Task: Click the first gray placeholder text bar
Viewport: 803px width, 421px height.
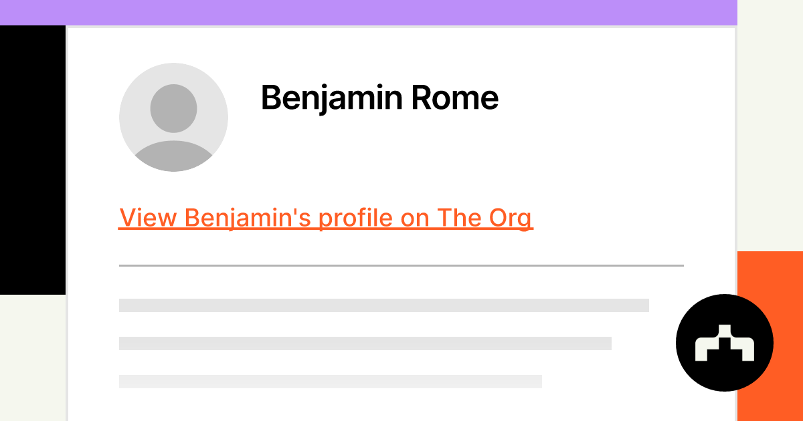Action: tap(383, 305)
